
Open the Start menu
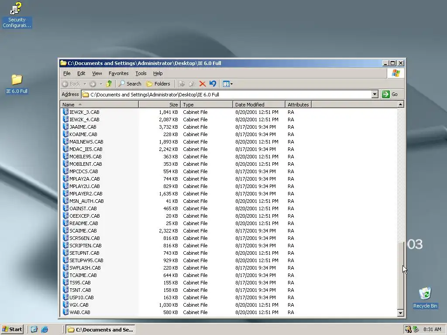point(12,329)
